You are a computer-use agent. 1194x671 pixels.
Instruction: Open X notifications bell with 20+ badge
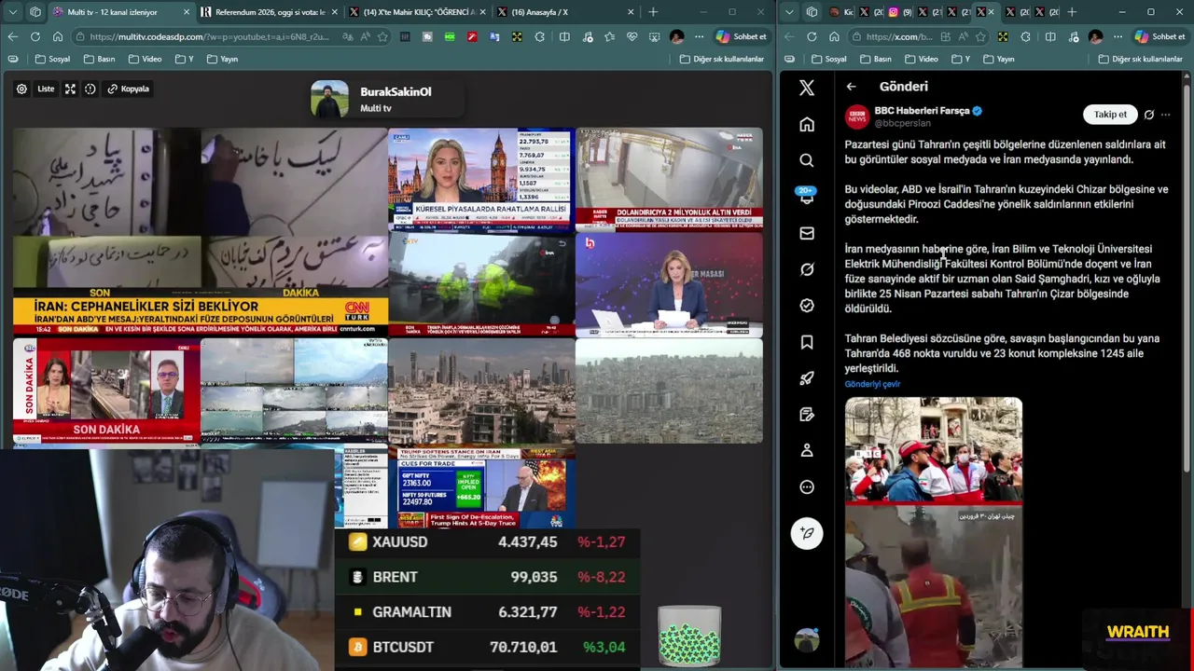coord(807,197)
